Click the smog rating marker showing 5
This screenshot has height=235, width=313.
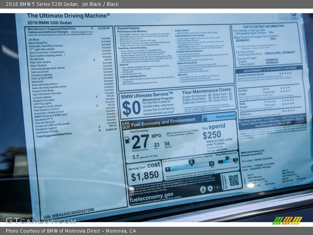pos(227,158)
